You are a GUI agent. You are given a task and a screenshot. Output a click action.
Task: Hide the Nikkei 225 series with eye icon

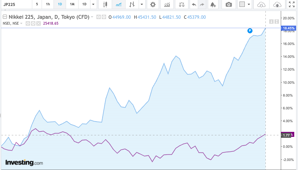(99, 17)
